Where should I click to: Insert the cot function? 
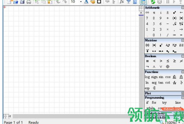pyautogui.click(x=168, y=83)
